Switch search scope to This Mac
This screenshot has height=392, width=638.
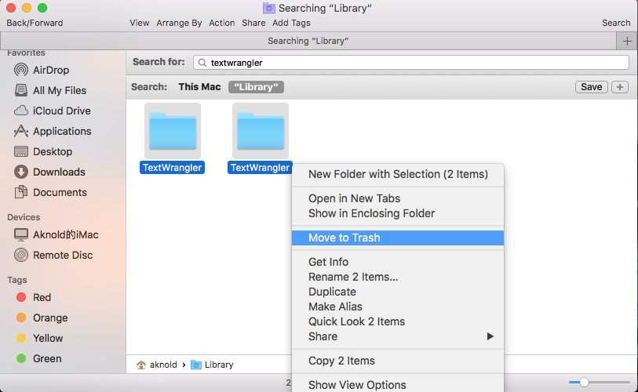(199, 87)
